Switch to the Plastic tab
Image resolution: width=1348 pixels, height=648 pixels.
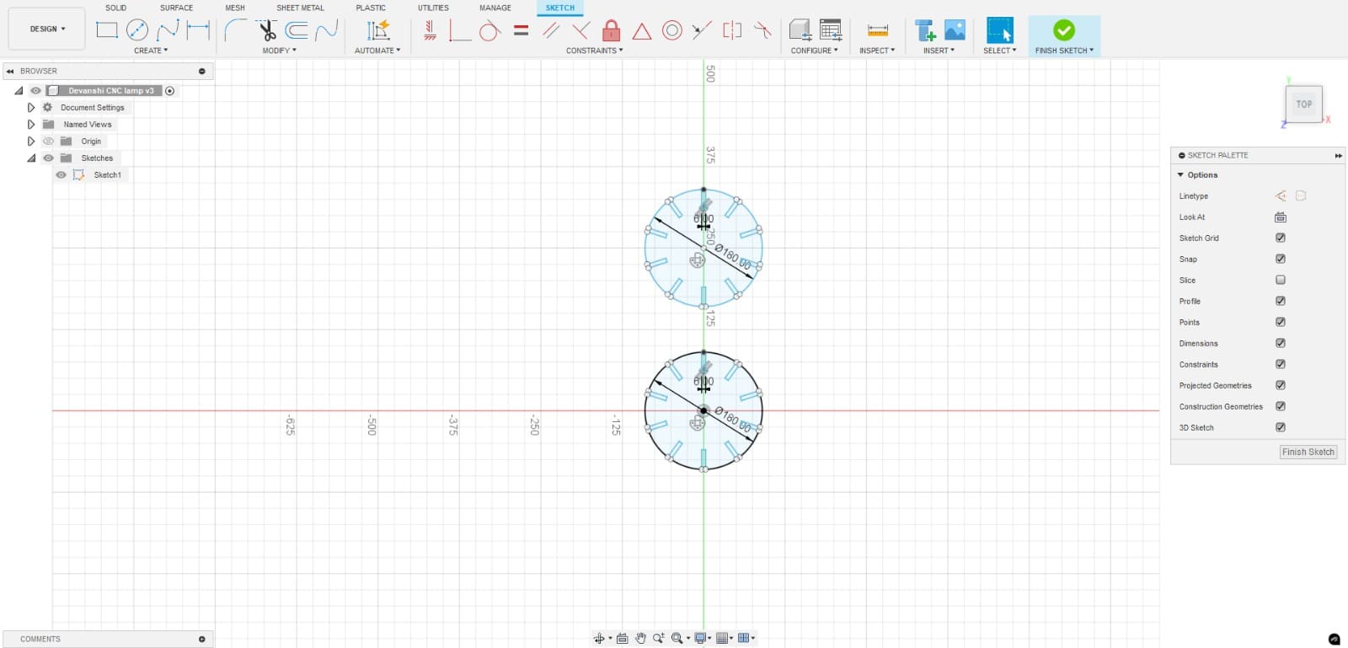point(371,8)
